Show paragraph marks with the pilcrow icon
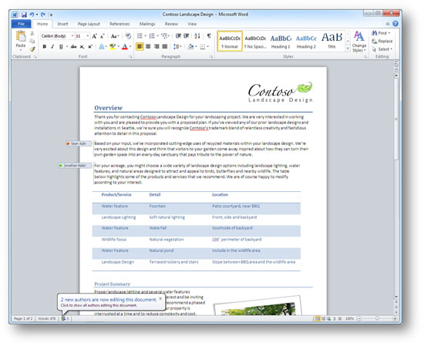This screenshot has height=346, width=424. click(209, 35)
